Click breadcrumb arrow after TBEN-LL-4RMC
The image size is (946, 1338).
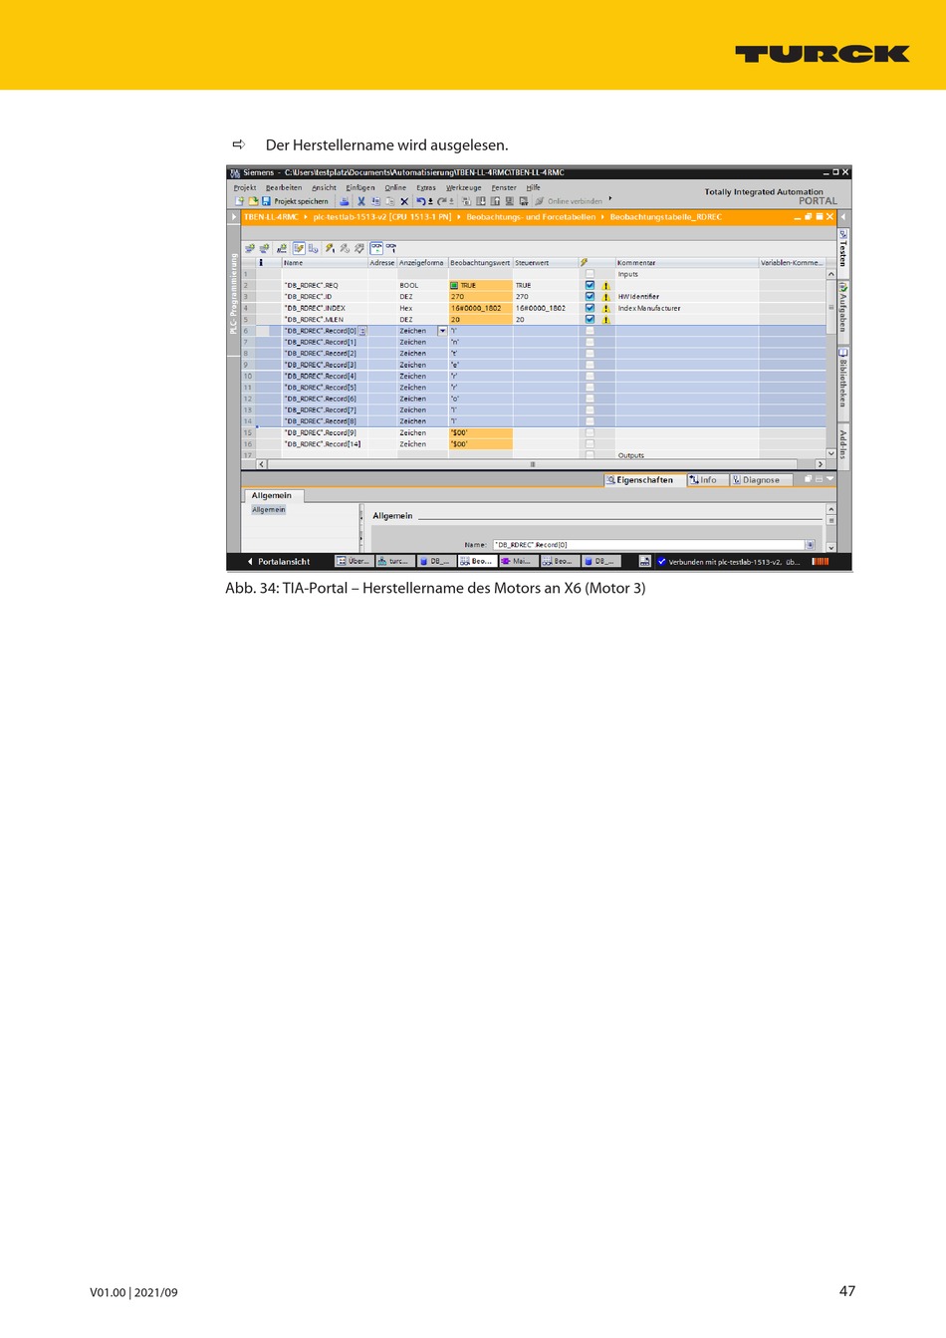tap(307, 216)
